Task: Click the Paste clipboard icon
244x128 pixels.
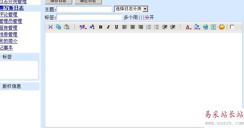Action: [x=66, y=27]
